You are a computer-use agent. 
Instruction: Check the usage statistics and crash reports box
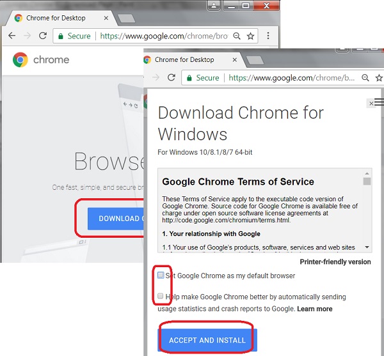click(x=161, y=296)
